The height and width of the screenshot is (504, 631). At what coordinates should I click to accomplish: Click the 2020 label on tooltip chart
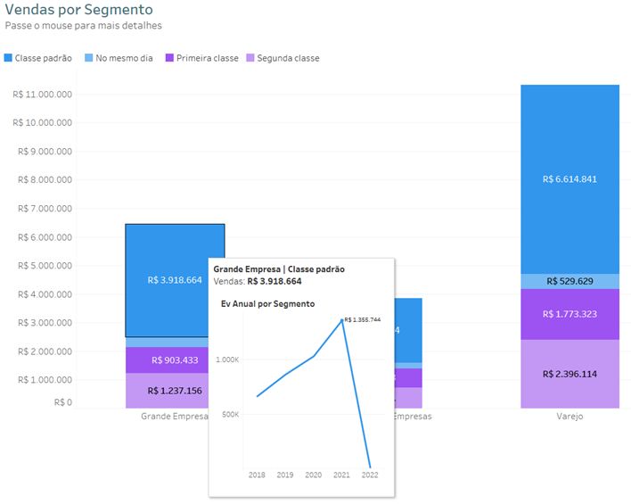[313, 475]
